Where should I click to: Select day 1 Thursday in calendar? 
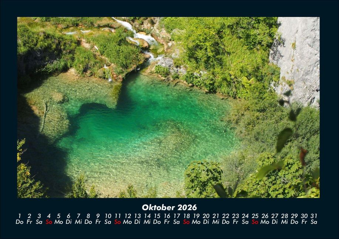tap(20, 219)
